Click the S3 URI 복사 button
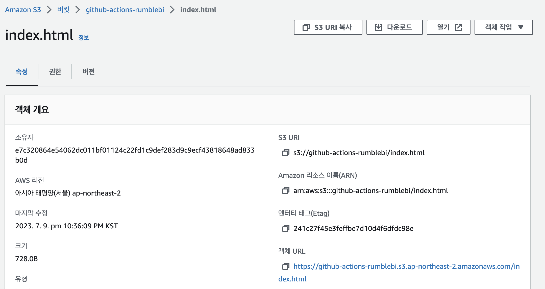The width and height of the screenshot is (545, 289). click(x=328, y=27)
